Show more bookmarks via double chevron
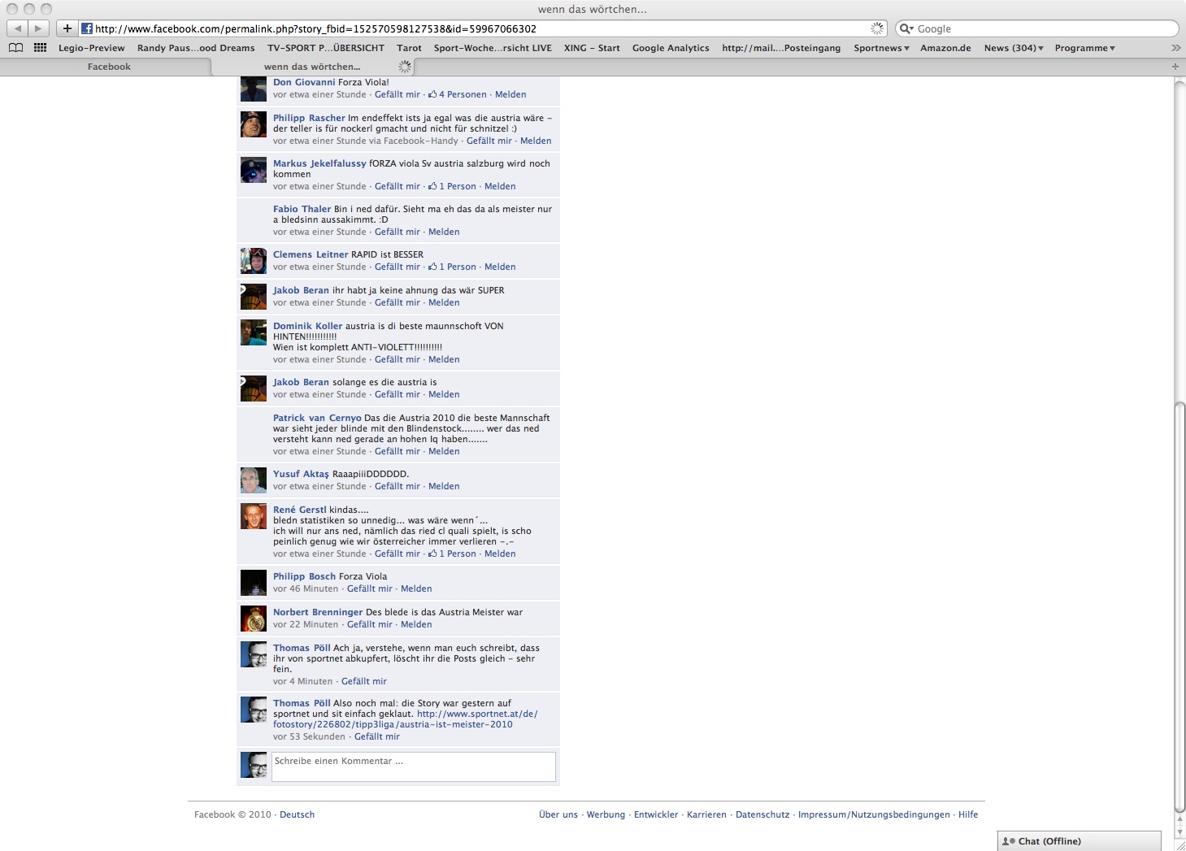This screenshot has height=851, width=1186. [1175, 48]
